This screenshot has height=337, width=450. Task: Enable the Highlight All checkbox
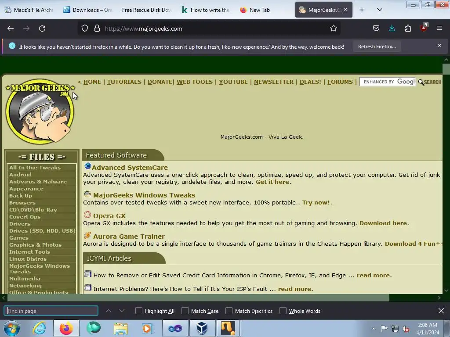(138, 311)
